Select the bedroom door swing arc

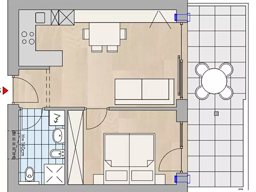[x=96, y=119]
